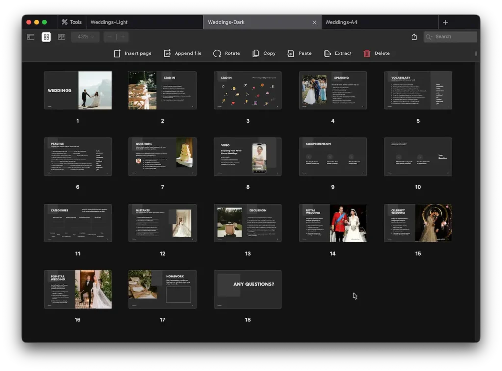Open the Share export icon
The height and width of the screenshot is (371, 502).
click(413, 37)
